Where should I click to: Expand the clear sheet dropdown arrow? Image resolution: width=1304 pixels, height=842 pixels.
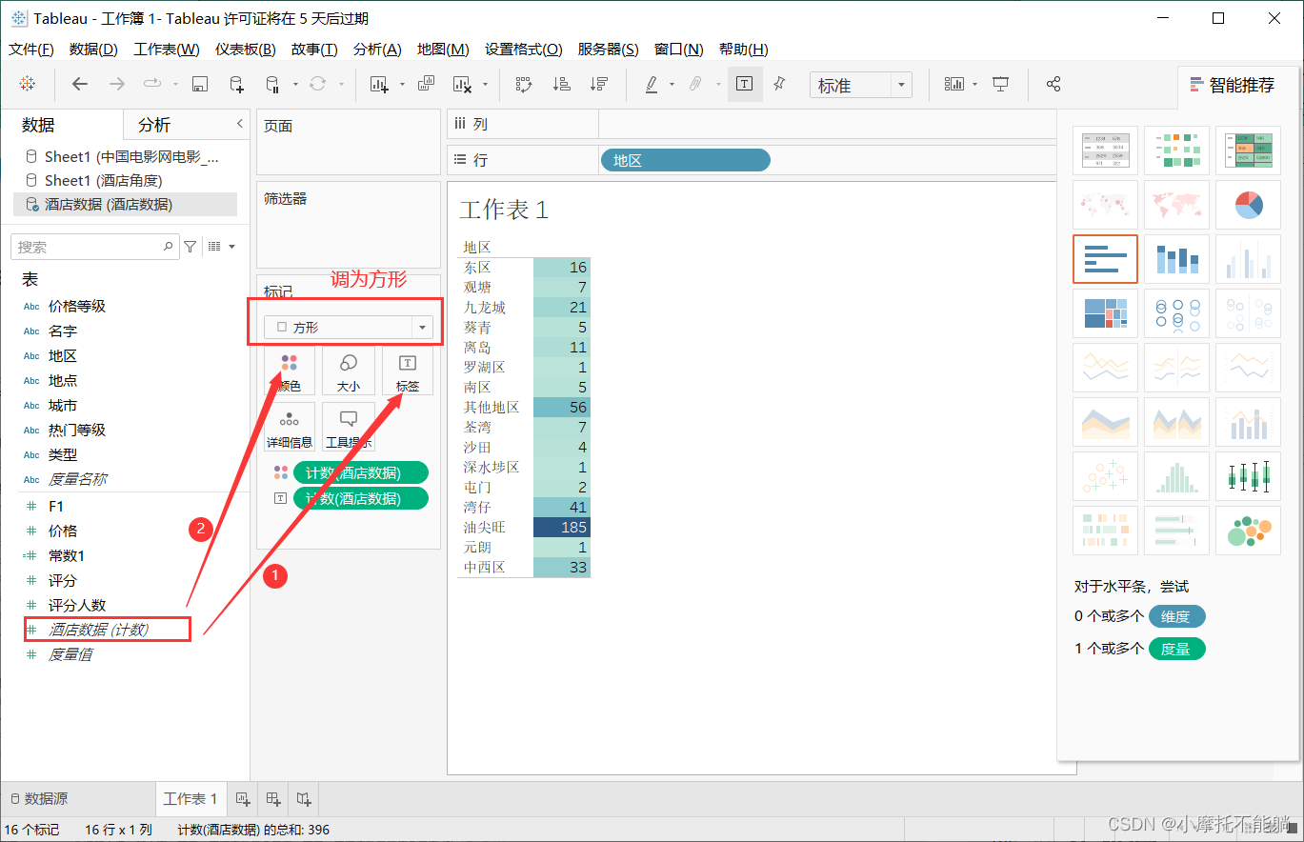[x=485, y=85]
